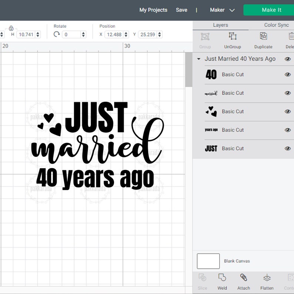Click the 'Blank Canvas' label

click(237, 261)
